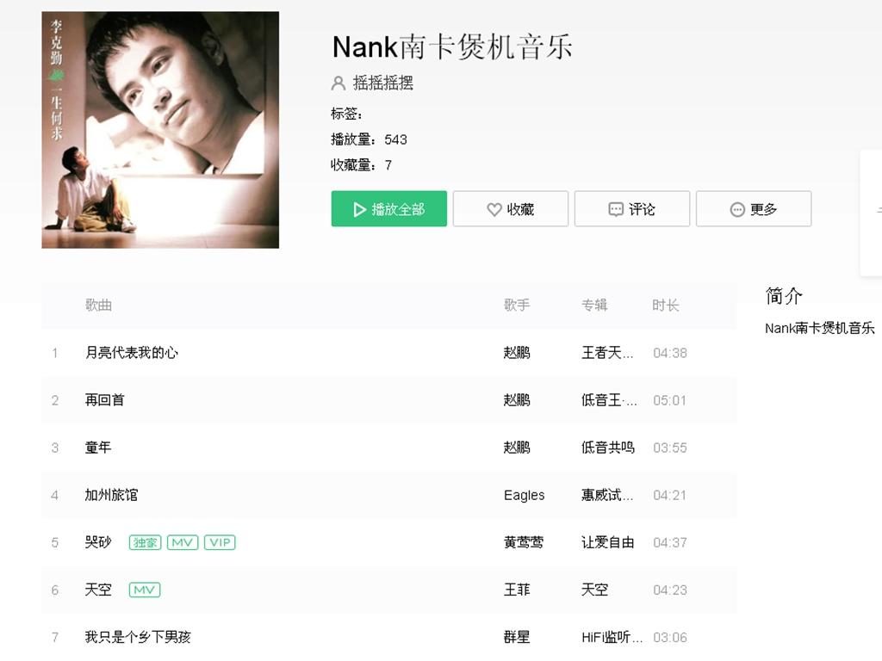Open the 更多 more options button
Viewport: 882px width, 661px height.
pos(753,208)
